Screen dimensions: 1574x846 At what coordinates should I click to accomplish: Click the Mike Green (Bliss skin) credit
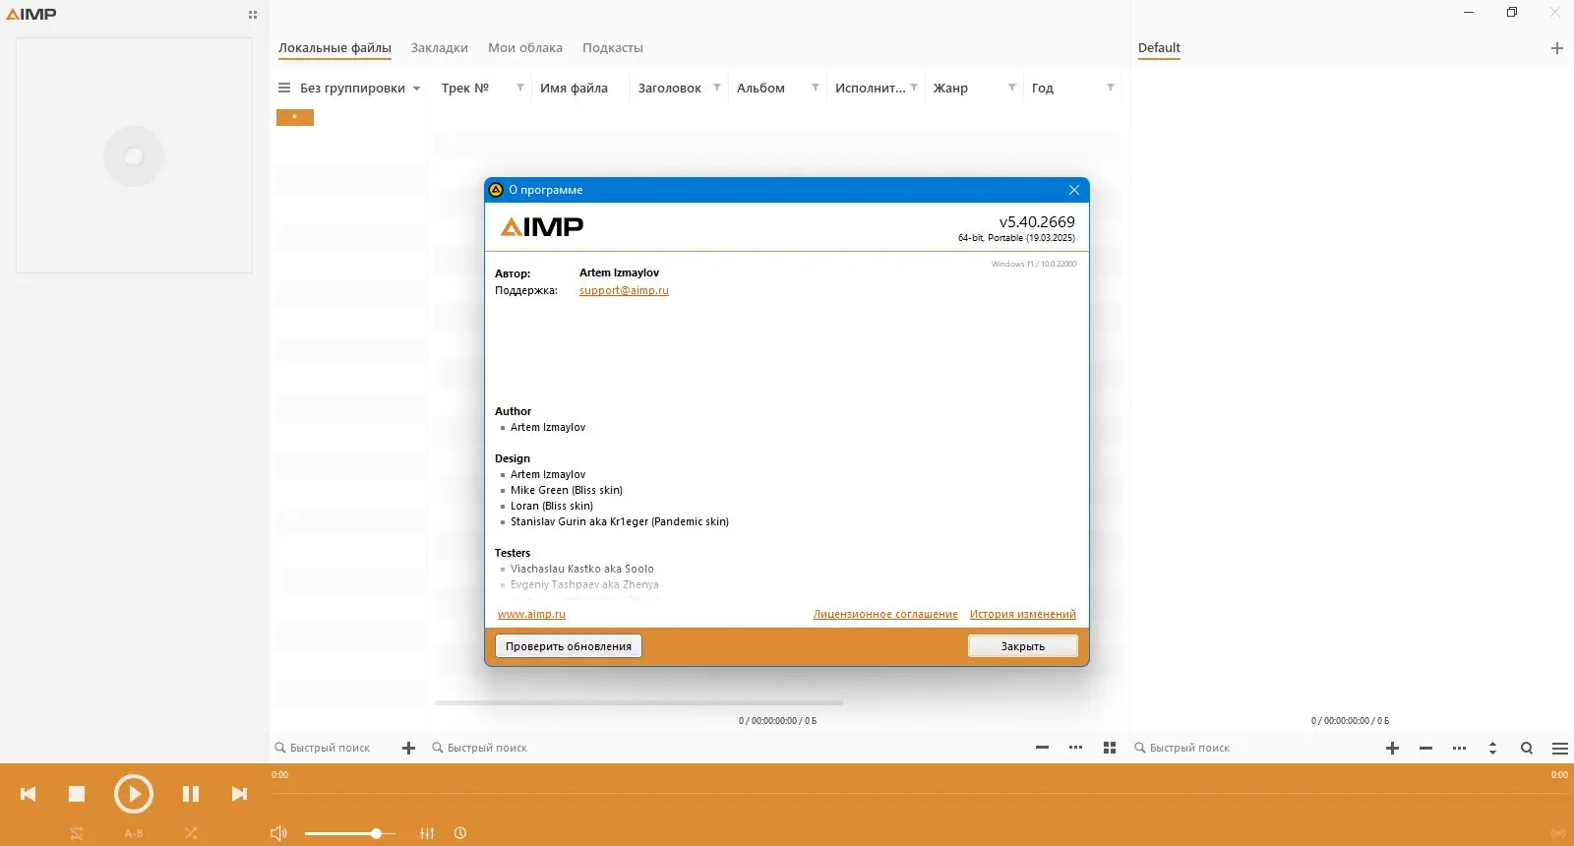click(567, 490)
